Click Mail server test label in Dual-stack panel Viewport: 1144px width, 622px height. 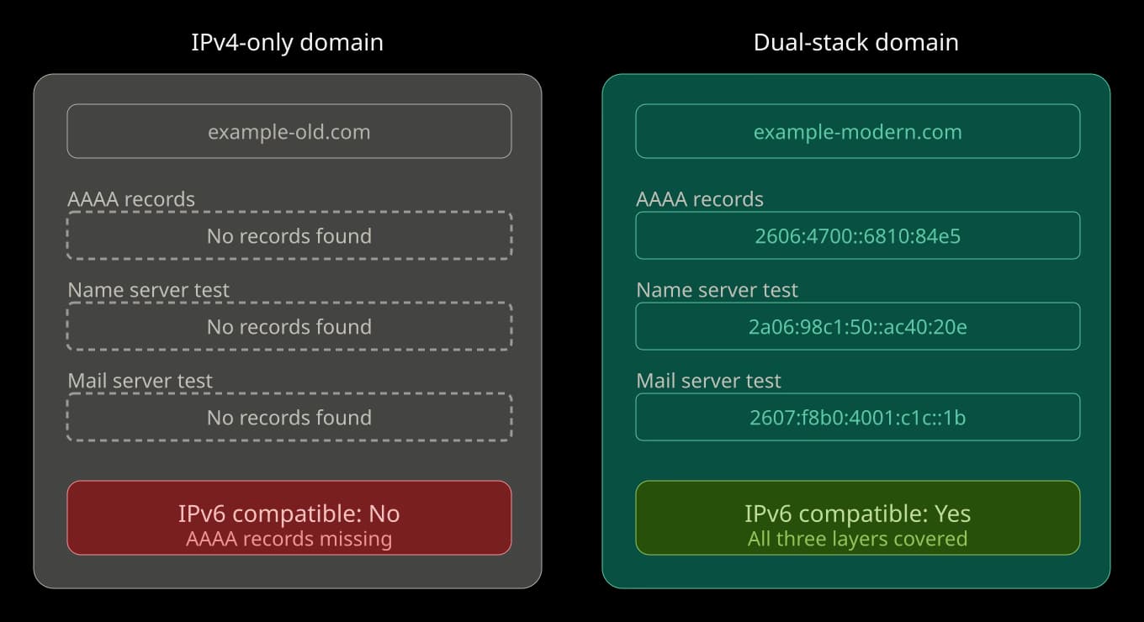pyautogui.click(x=709, y=381)
